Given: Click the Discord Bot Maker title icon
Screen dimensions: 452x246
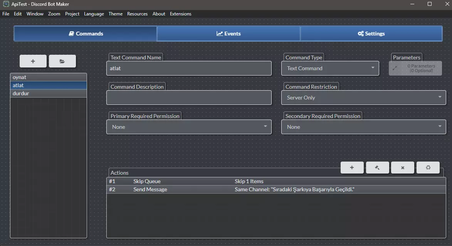Looking at the screenshot, I should pyautogui.click(x=6, y=4).
